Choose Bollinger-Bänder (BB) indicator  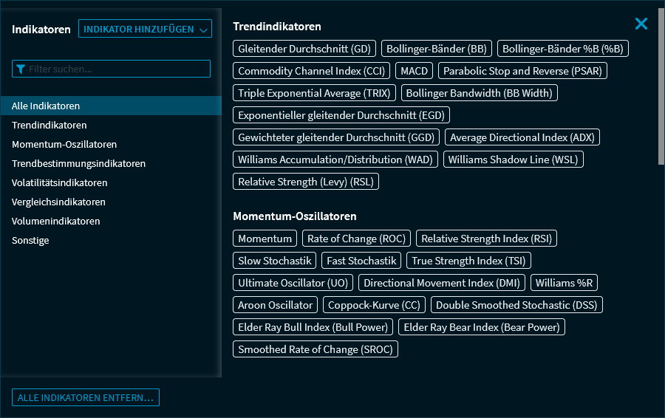tap(437, 49)
